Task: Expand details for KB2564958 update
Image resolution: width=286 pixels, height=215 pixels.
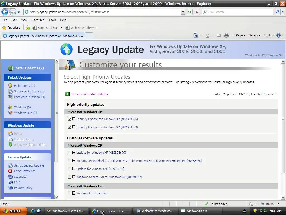Action: (x=74, y=127)
